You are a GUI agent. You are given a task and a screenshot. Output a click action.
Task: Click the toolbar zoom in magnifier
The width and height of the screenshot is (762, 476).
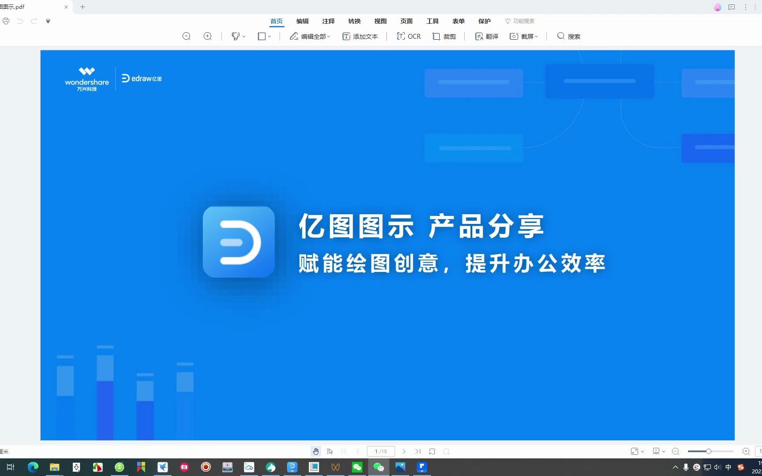coord(208,36)
